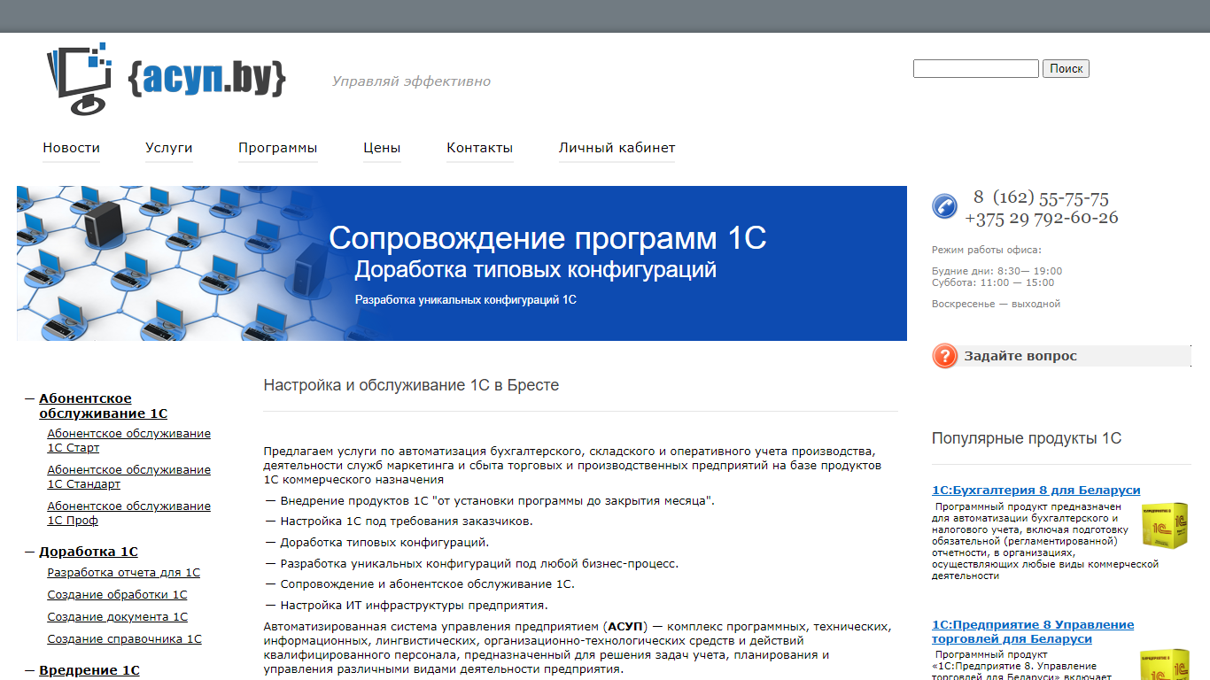
Task: Click the Суббота: 11:00 — 15:00 text
Action: click(x=993, y=282)
